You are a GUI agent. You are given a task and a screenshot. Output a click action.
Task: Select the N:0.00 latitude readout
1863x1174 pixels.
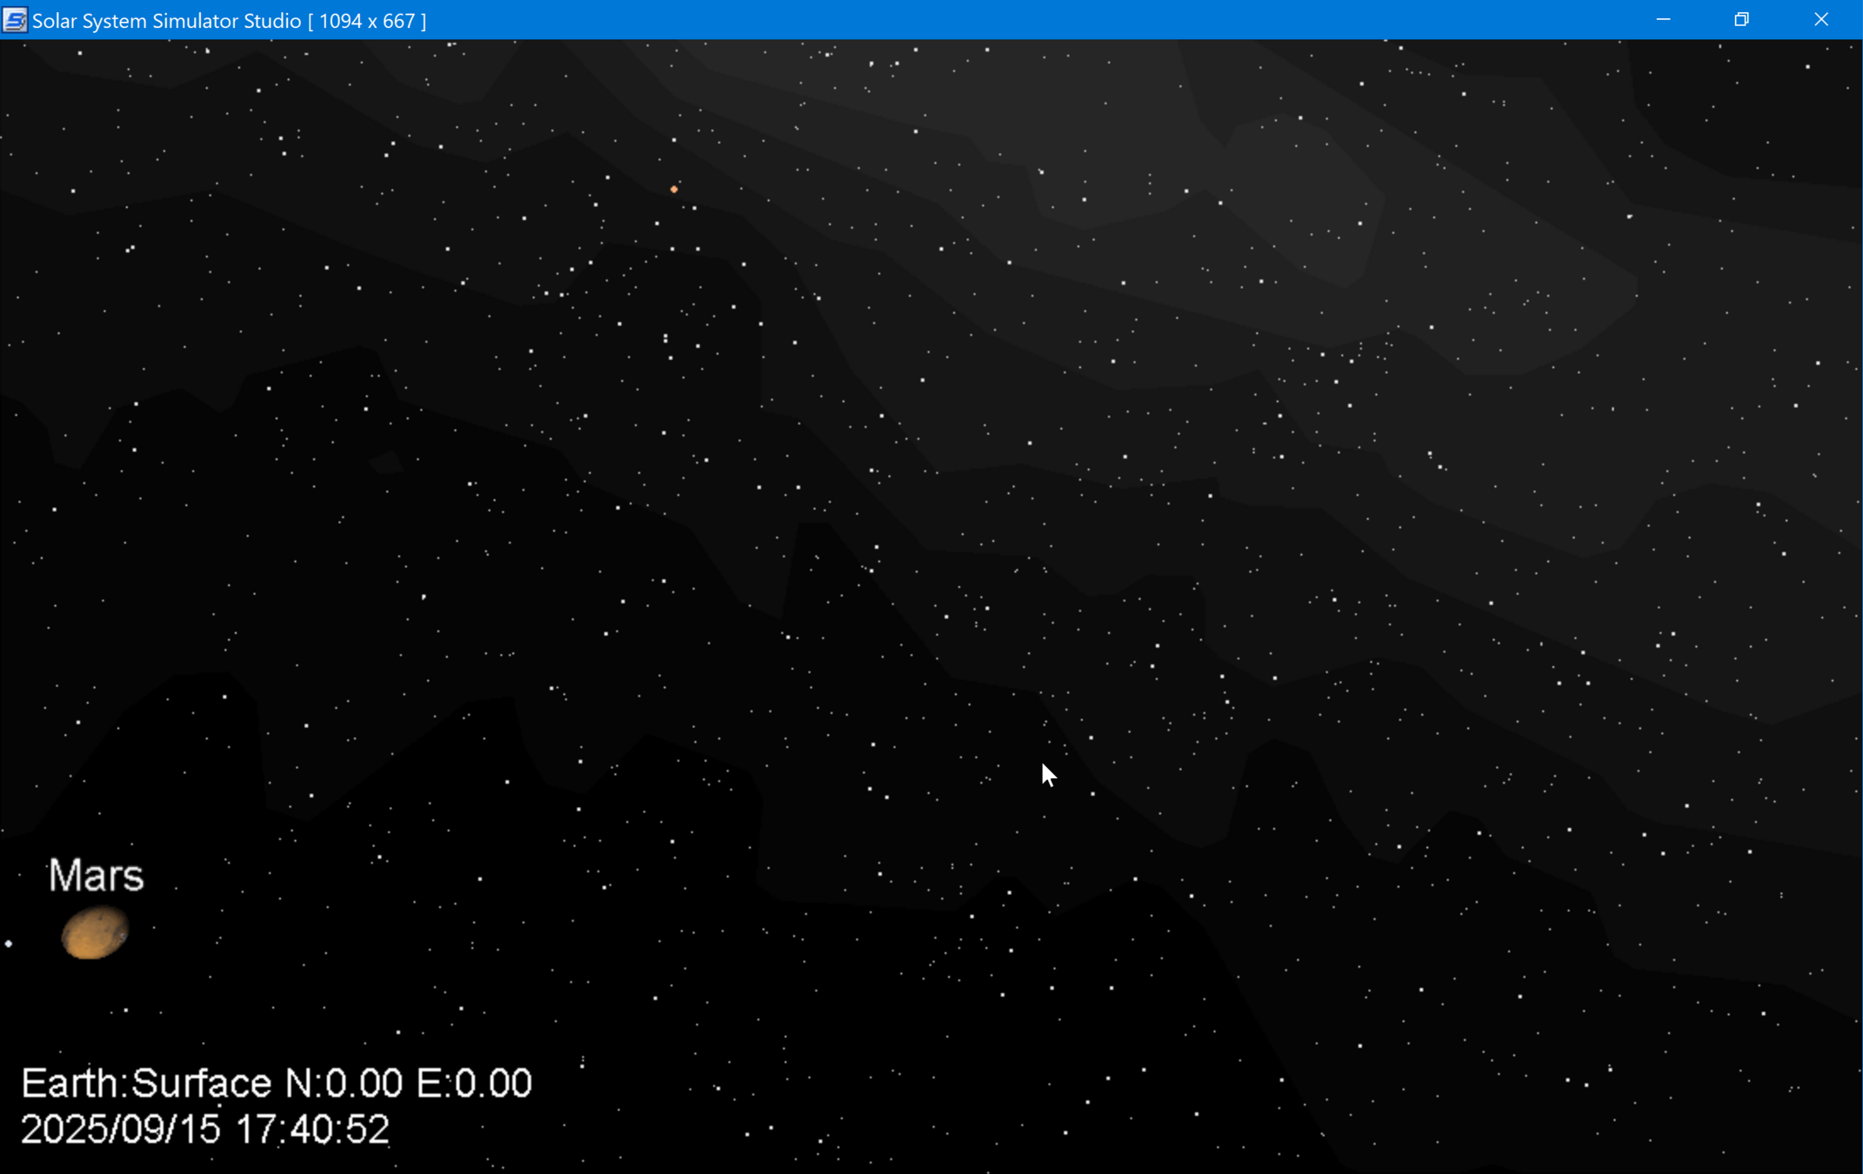344,1084
